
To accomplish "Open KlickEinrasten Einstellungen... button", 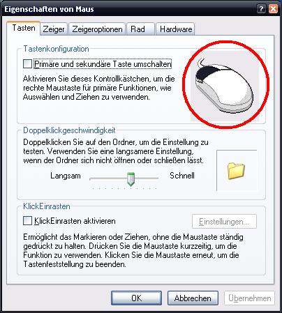I will 224,222.
